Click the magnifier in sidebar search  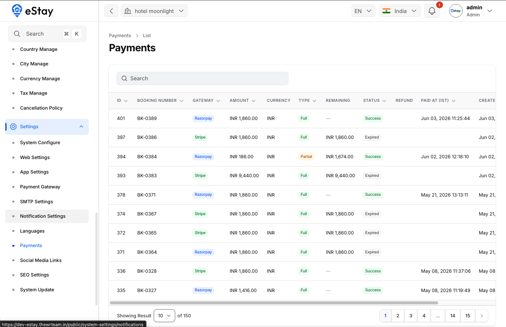[x=17, y=34]
